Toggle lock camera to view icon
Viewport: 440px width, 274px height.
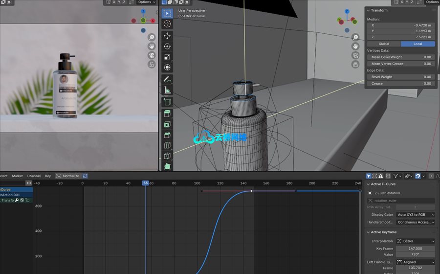tap(152, 64)
